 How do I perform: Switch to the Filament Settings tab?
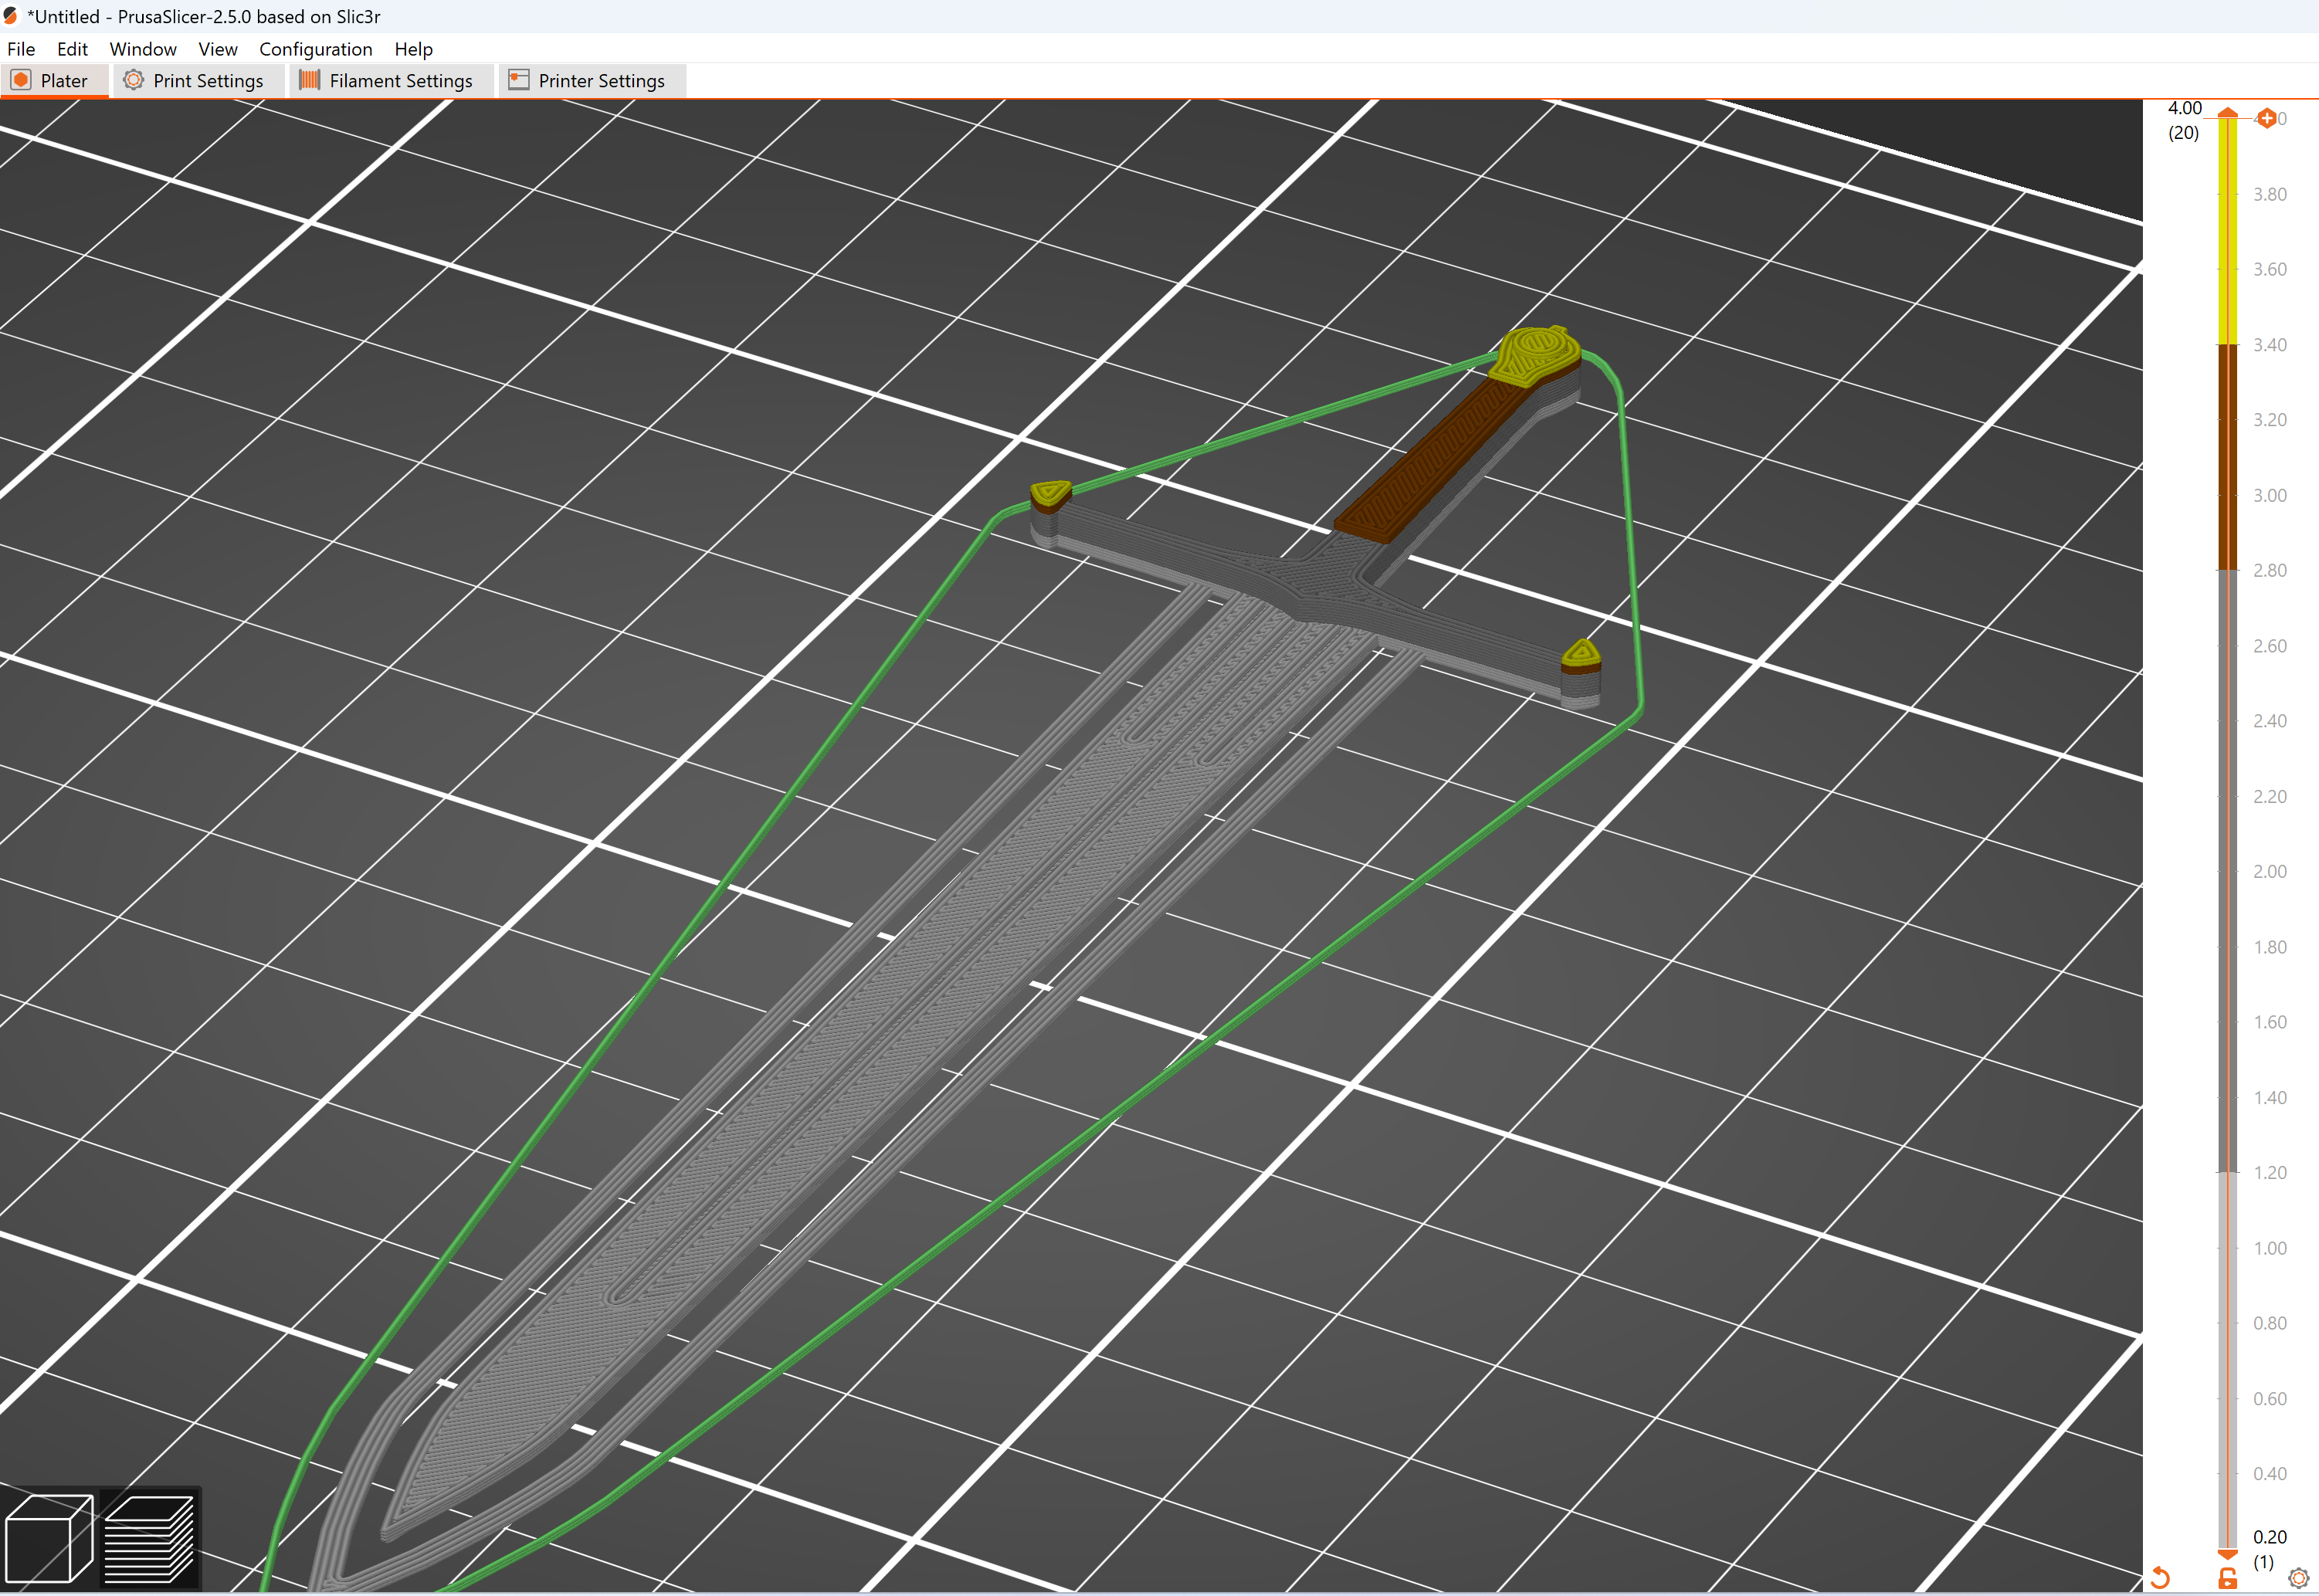[x=390, y=81]
